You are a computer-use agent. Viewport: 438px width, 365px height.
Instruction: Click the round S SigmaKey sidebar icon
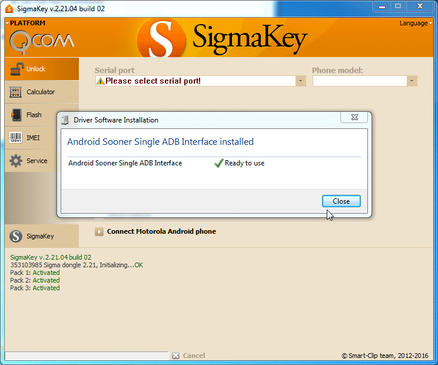point(16,236)
